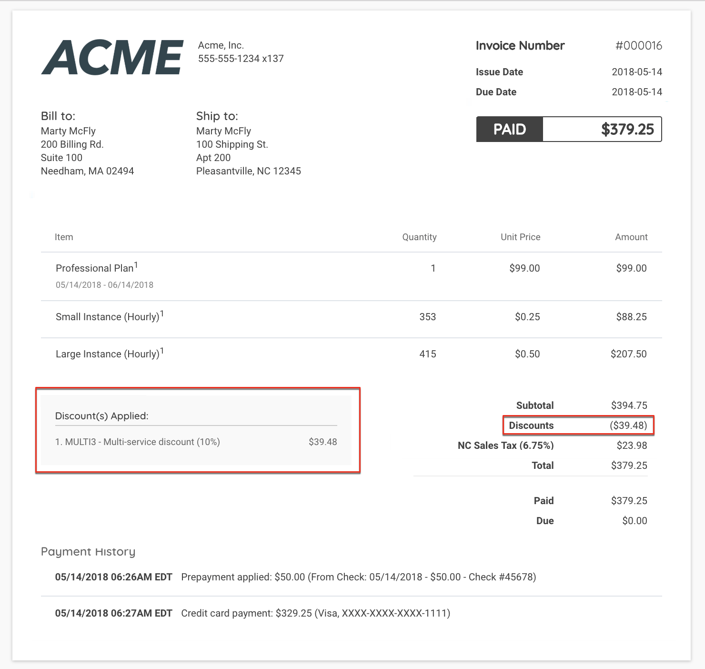
Task: Click the Item column header
Action: (64, 237)
